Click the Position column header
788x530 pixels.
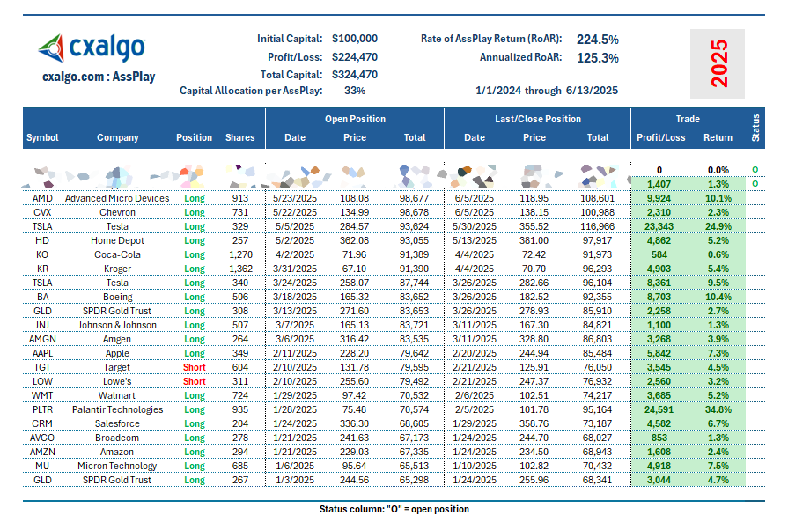(194, 137)
